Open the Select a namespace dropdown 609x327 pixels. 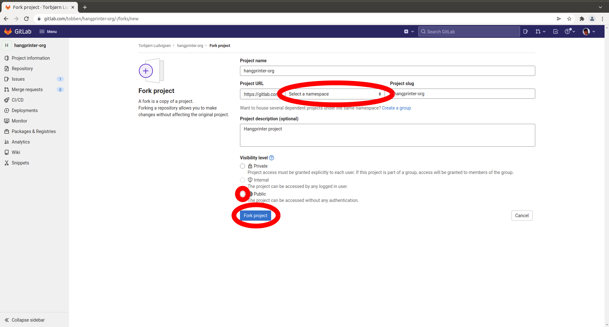pyautogui.click(x=334, y=94)
